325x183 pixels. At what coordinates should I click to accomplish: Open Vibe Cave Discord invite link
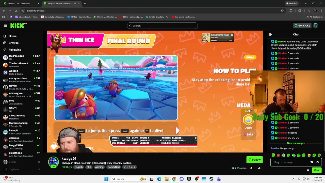tap(295, 48)
